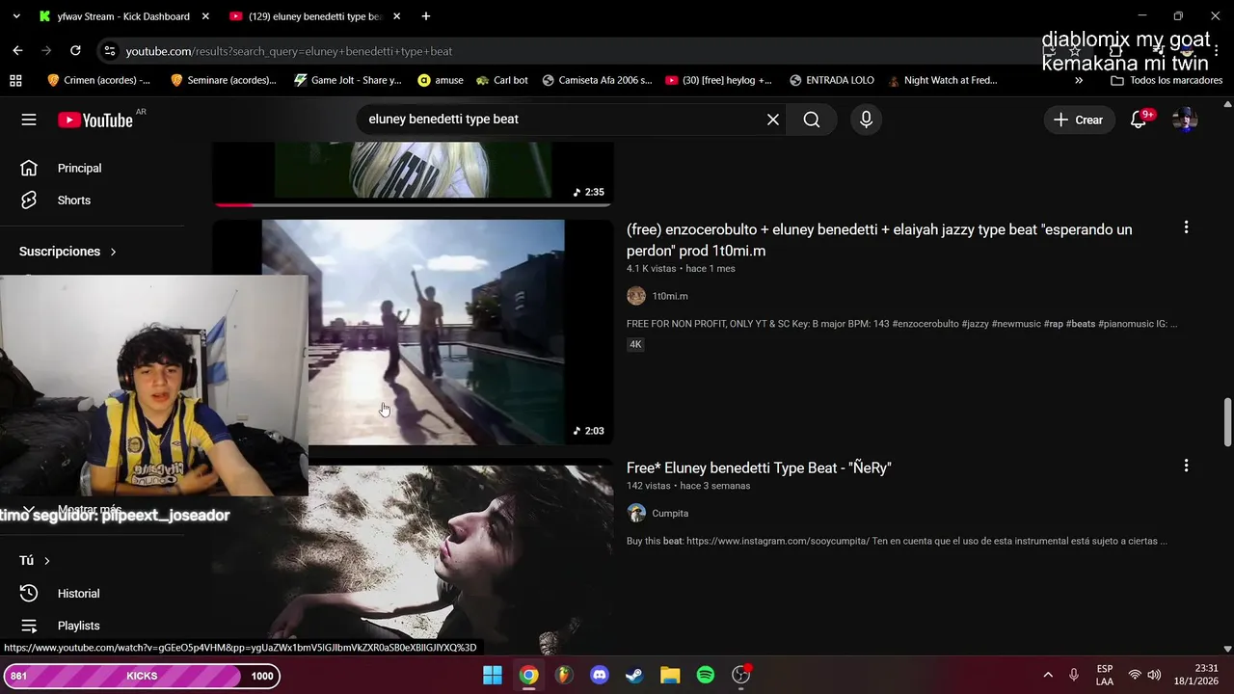Screen dimensions: 1234x694
Task: Expand the Tú section
Action: click(x=34, y=560)
